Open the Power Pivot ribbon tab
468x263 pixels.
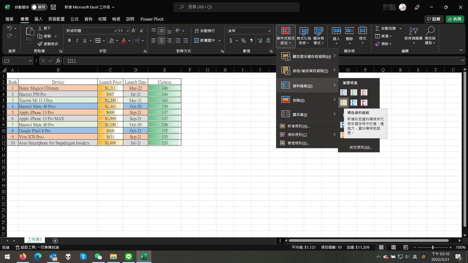[x=152, y=19]
